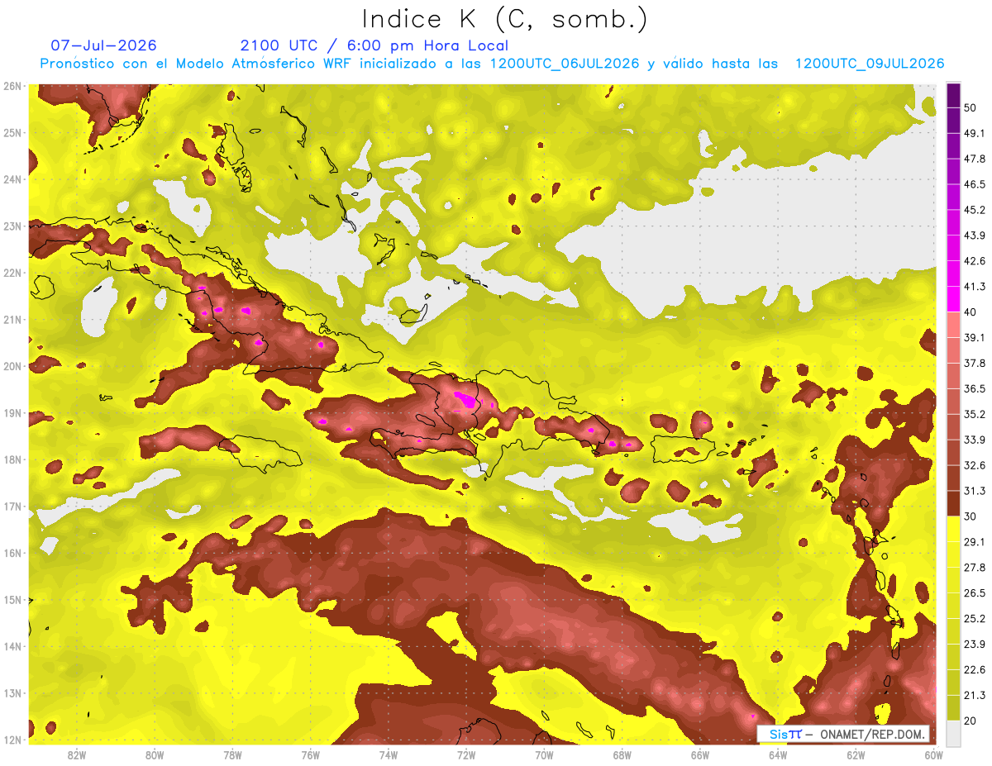The image size is (992, 766).
Task: Click the color bar label "30"
Action: click(x=971, y=516)
